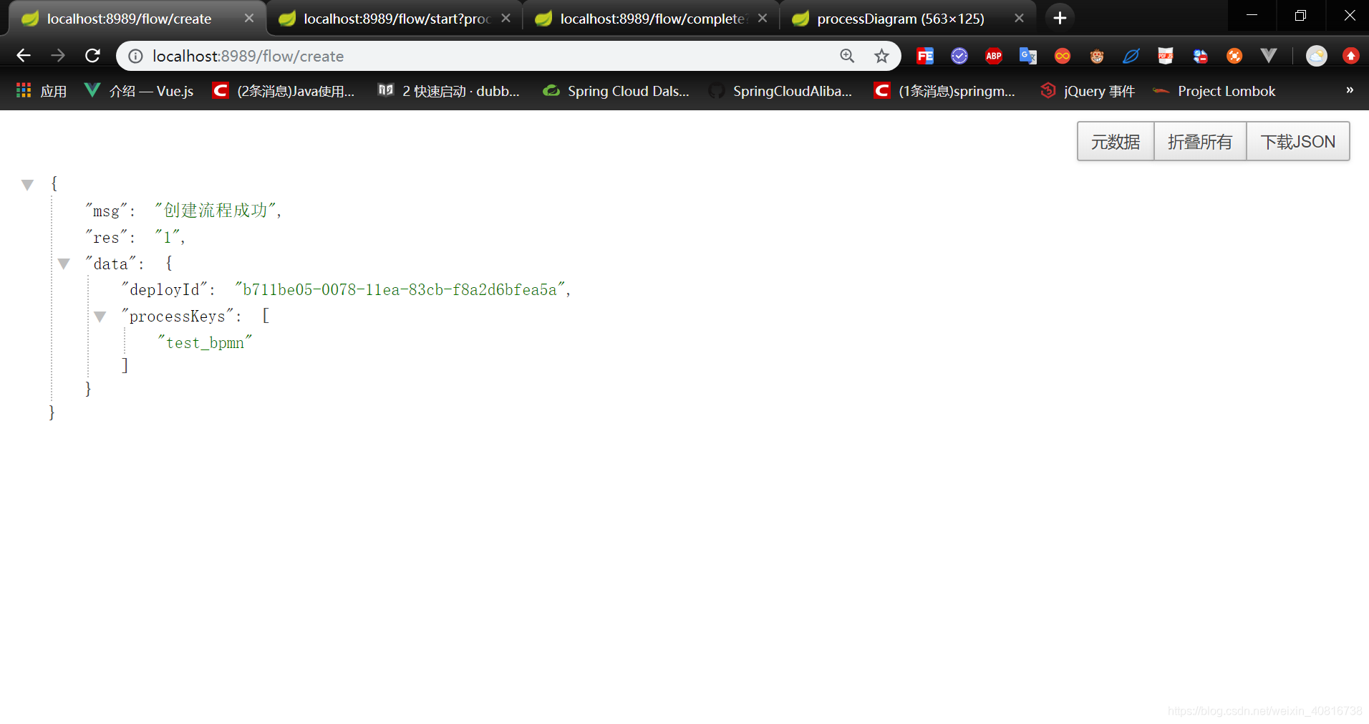1369x724 pixels.
Task: Click the blue leaf extension icon
Action: tap(1131, 56)
